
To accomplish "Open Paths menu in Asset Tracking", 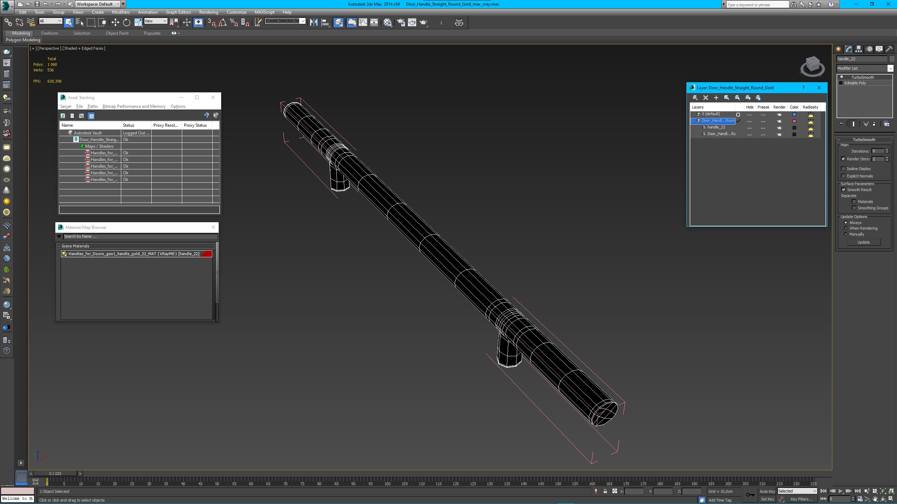I will pos(93,106).
